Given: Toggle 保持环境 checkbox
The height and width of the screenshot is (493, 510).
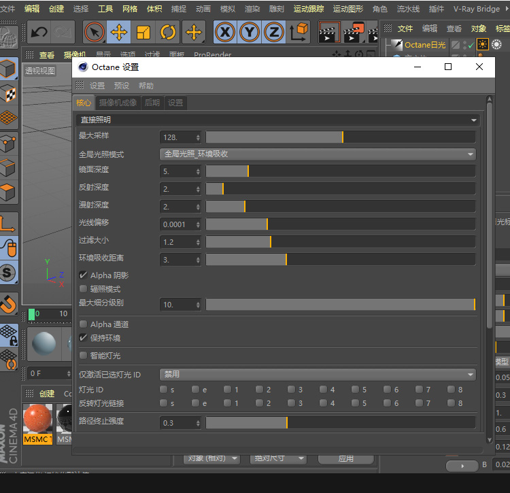Looking at the screenshot, I should click(x=83, y=337).
